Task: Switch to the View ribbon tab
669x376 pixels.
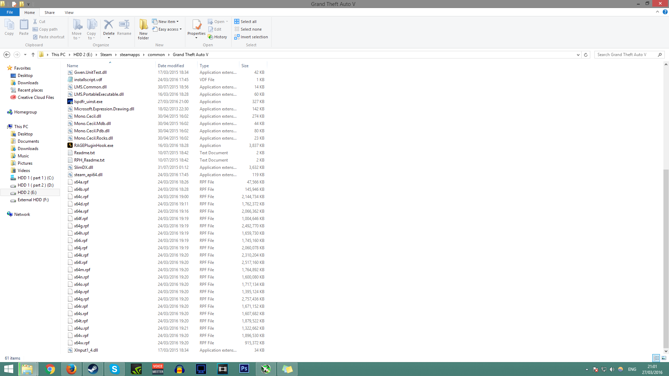Action: [x=69, y=13]
